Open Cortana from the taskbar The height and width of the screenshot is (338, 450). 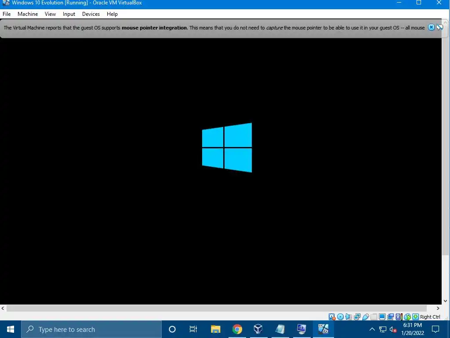point(172,329)
